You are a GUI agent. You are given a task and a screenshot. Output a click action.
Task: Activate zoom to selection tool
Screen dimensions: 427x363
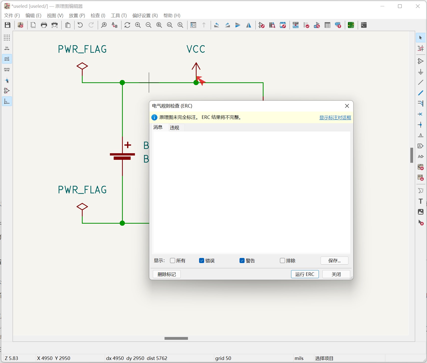pyautogui.click(x=180, y=25)
